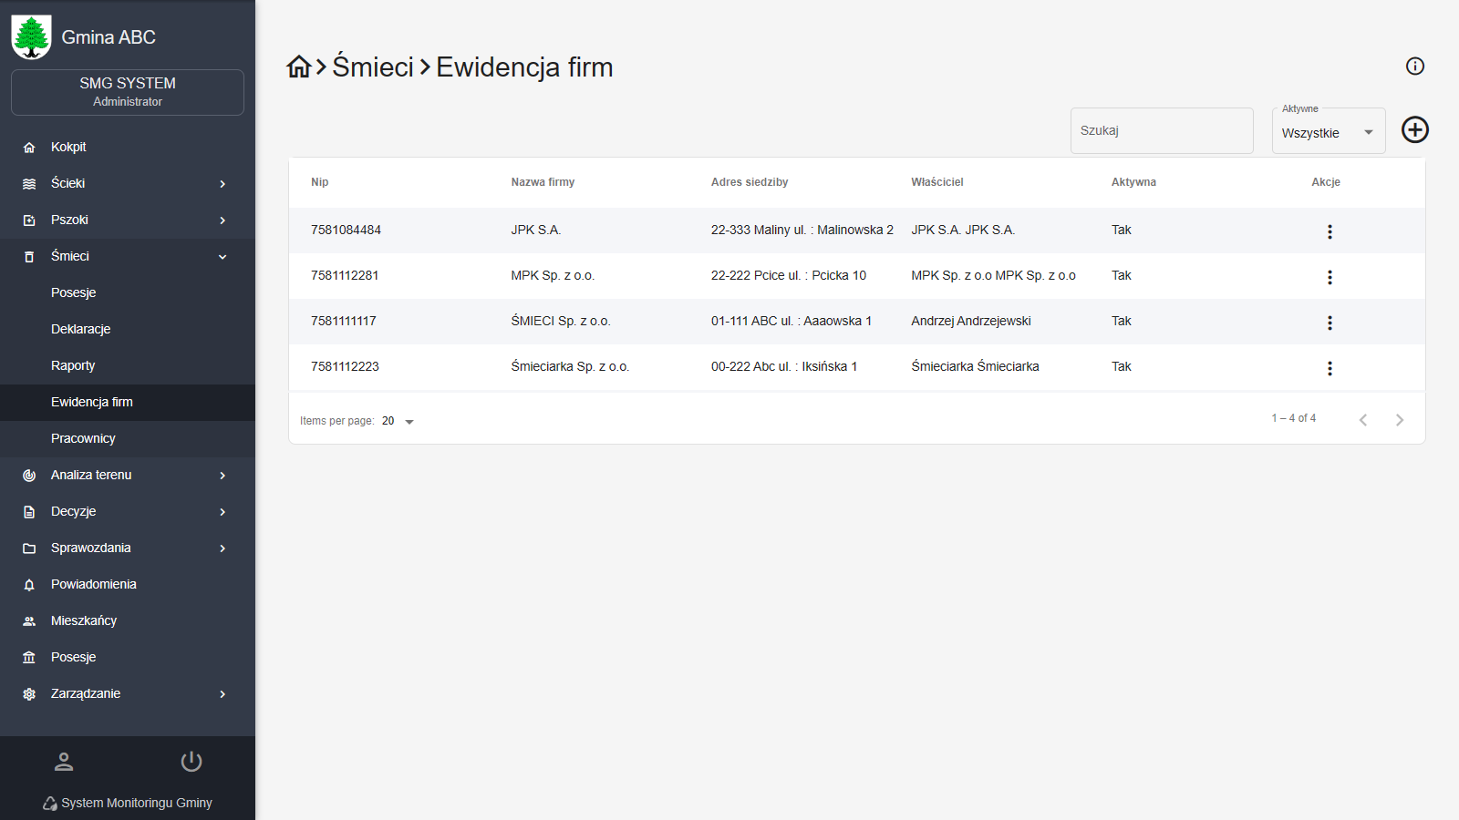Sort table by Nazwa firmy column
Screen dimensions: 1459x820
543,182
